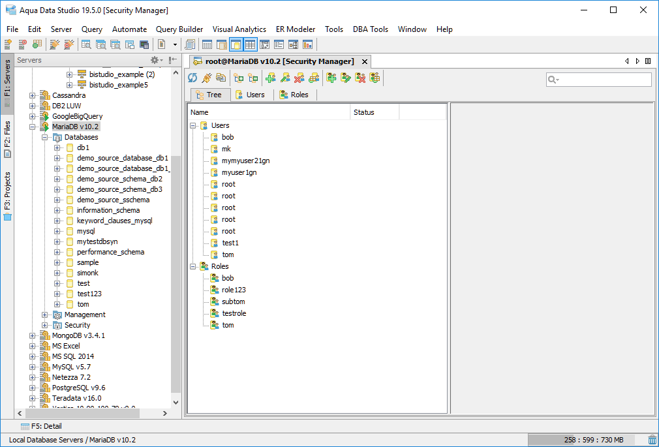Click the Unregister Server icon with red minus
Screen dimensions: 659x447
(x=23, y=44)
